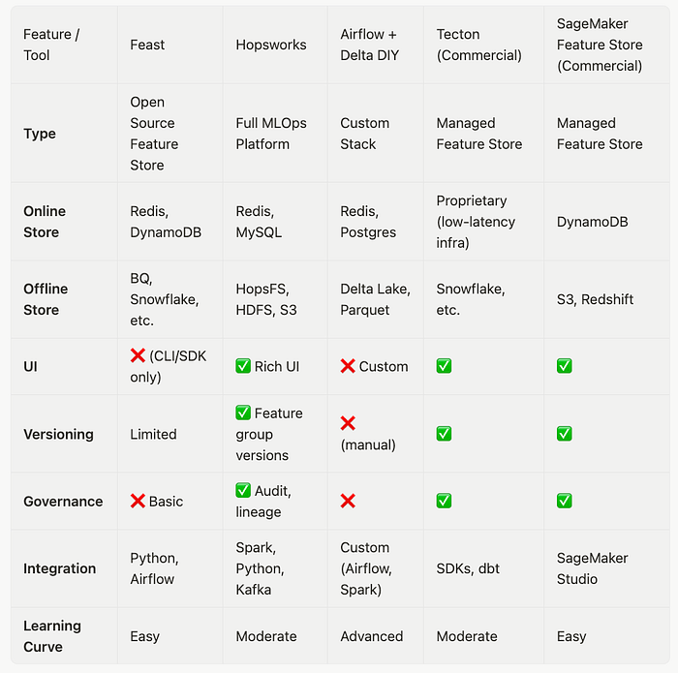Click red X in Airflow Governance cell

[x=348, y=501]
